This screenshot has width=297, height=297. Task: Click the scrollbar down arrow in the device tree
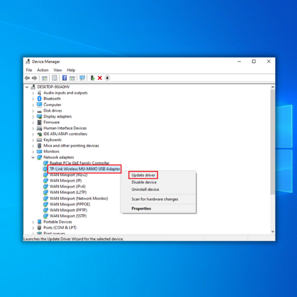[273, 232]
